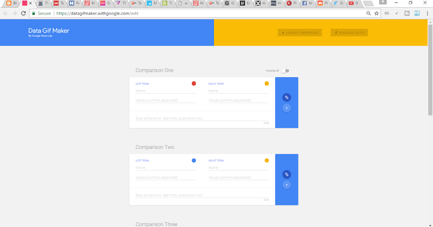Click the grey 'm' extension icon
This screenshot has width=433, height=227.
(387, 13)
